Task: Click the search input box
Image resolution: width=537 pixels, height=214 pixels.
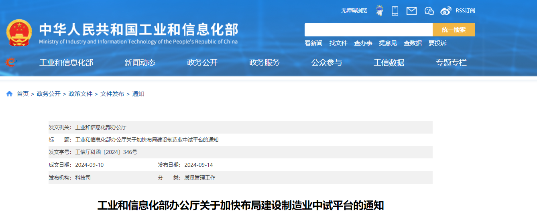Action: pyautogui.click(x=368, y=30)
